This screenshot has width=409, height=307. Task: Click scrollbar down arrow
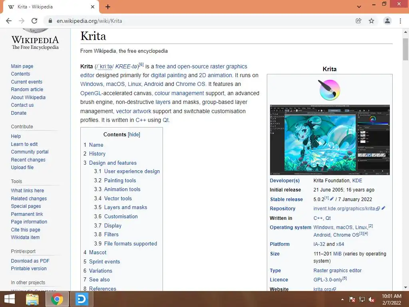click(x=405, y=288)
